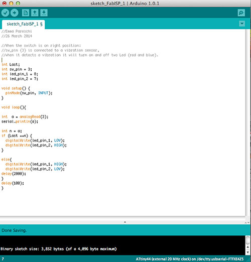Viewport: 251px width, 262px height.
Task: Click the 'delay(2000);' line
Action: pyautogui.click(x=14, y=174)
